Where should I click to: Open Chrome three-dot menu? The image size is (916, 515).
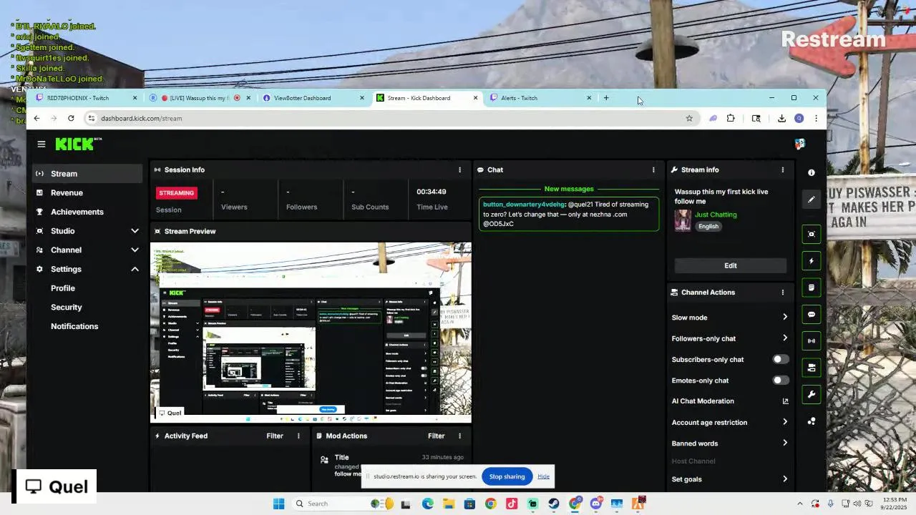coord(816,119)
